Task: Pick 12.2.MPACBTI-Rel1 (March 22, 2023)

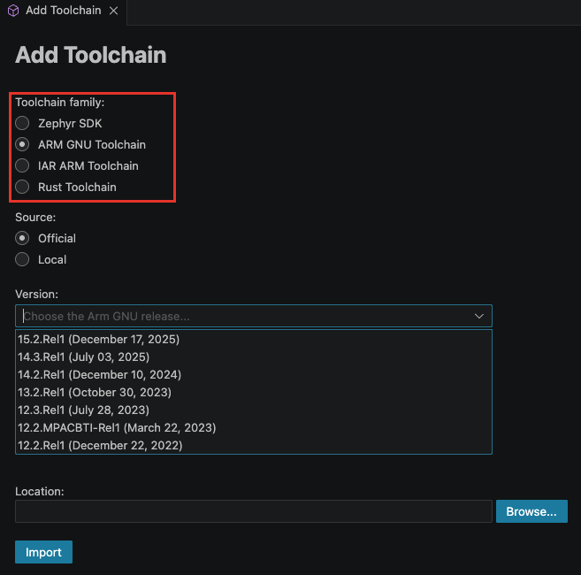Action: pyautogui.click(x=254, y=428)
